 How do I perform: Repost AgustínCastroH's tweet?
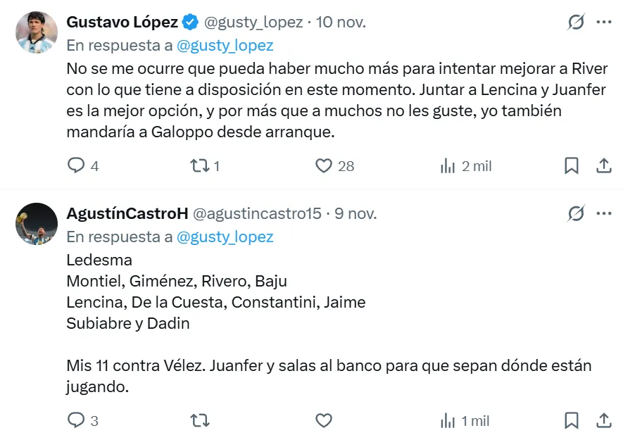coord(200,421)
